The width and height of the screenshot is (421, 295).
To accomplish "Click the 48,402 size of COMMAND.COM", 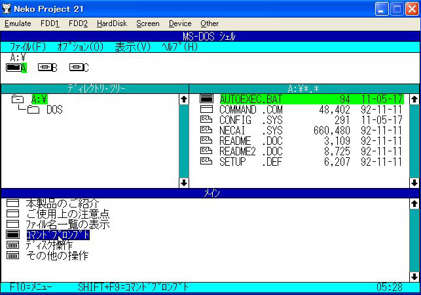I will pyautogui.click(x=335, y=110).
